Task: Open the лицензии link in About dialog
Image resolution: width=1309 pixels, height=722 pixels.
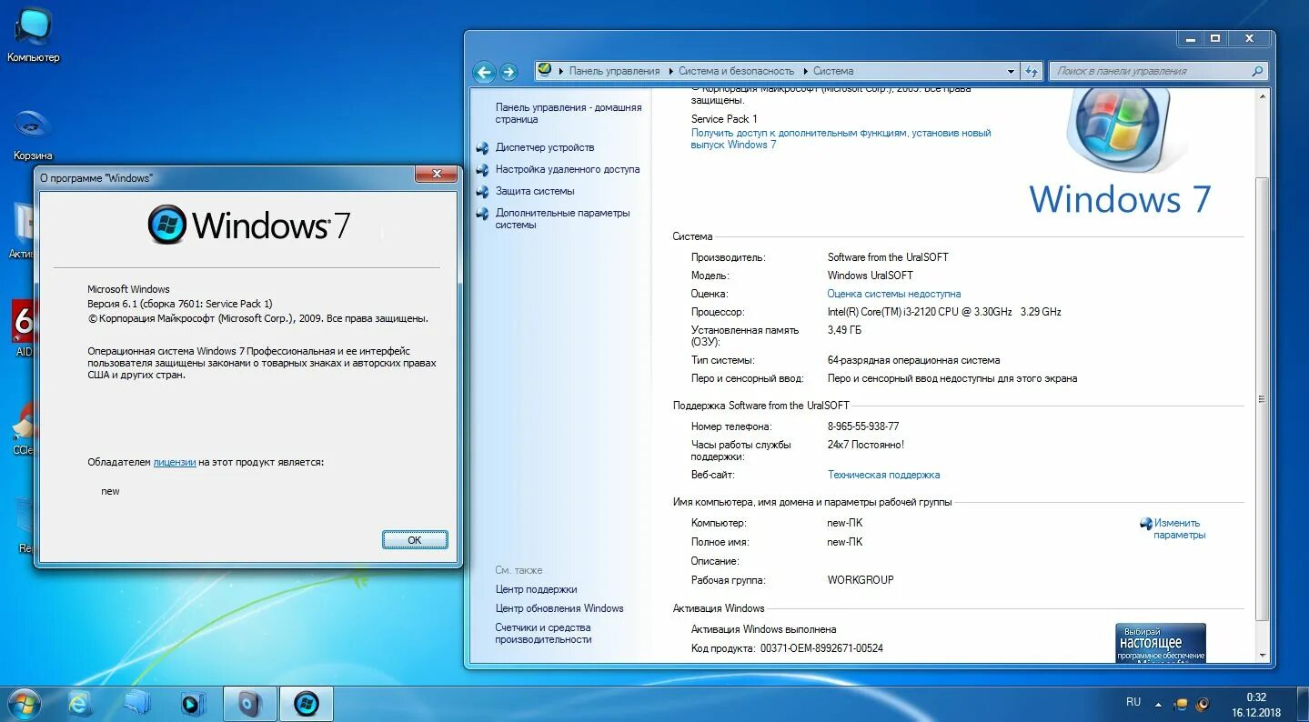Action: (x=175, y=462)
